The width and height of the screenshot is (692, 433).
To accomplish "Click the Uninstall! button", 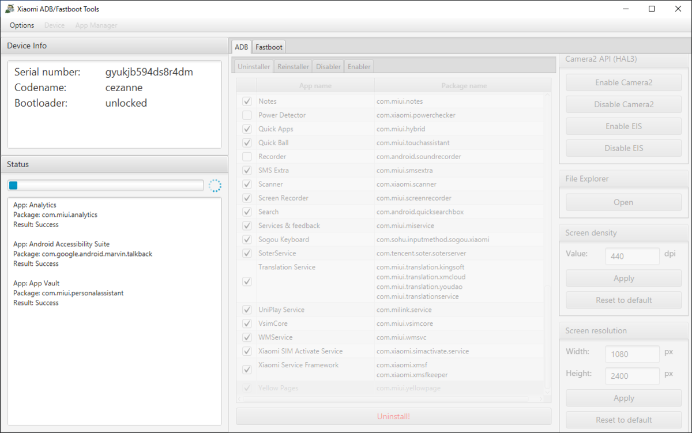I will pyautogui.click(x=393, y=416).
